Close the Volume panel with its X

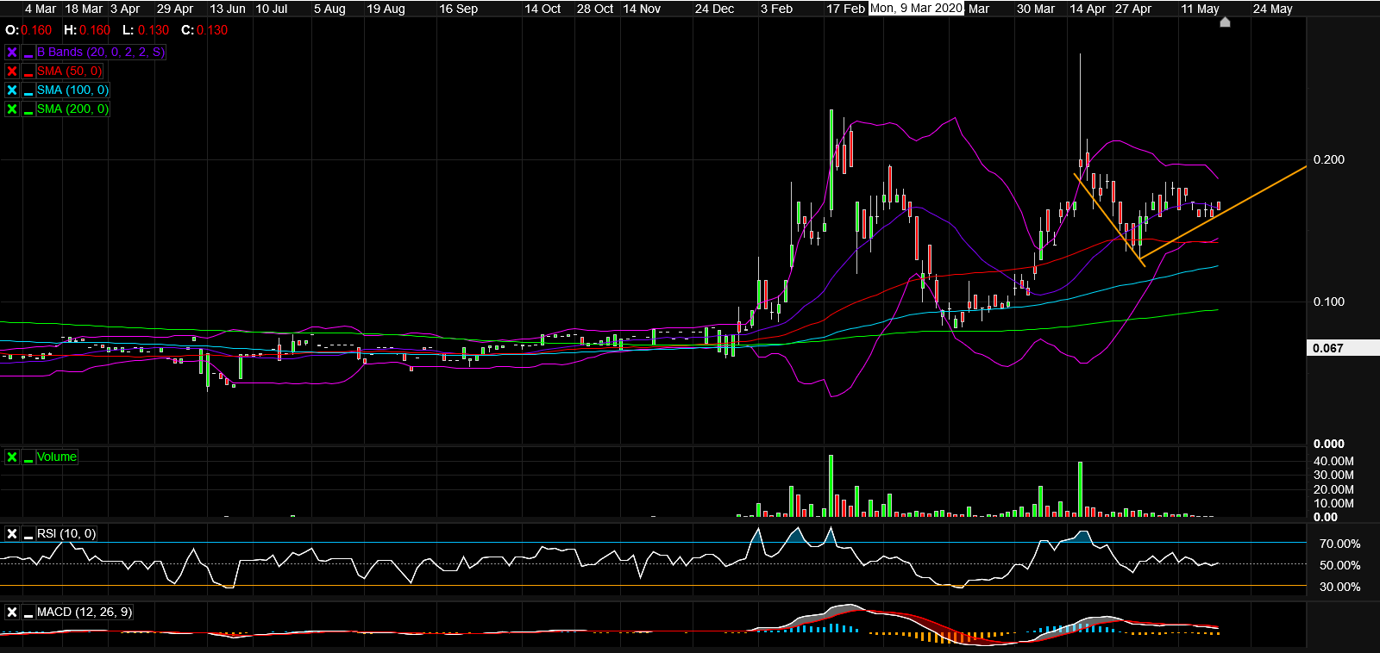tap(12, 457)
